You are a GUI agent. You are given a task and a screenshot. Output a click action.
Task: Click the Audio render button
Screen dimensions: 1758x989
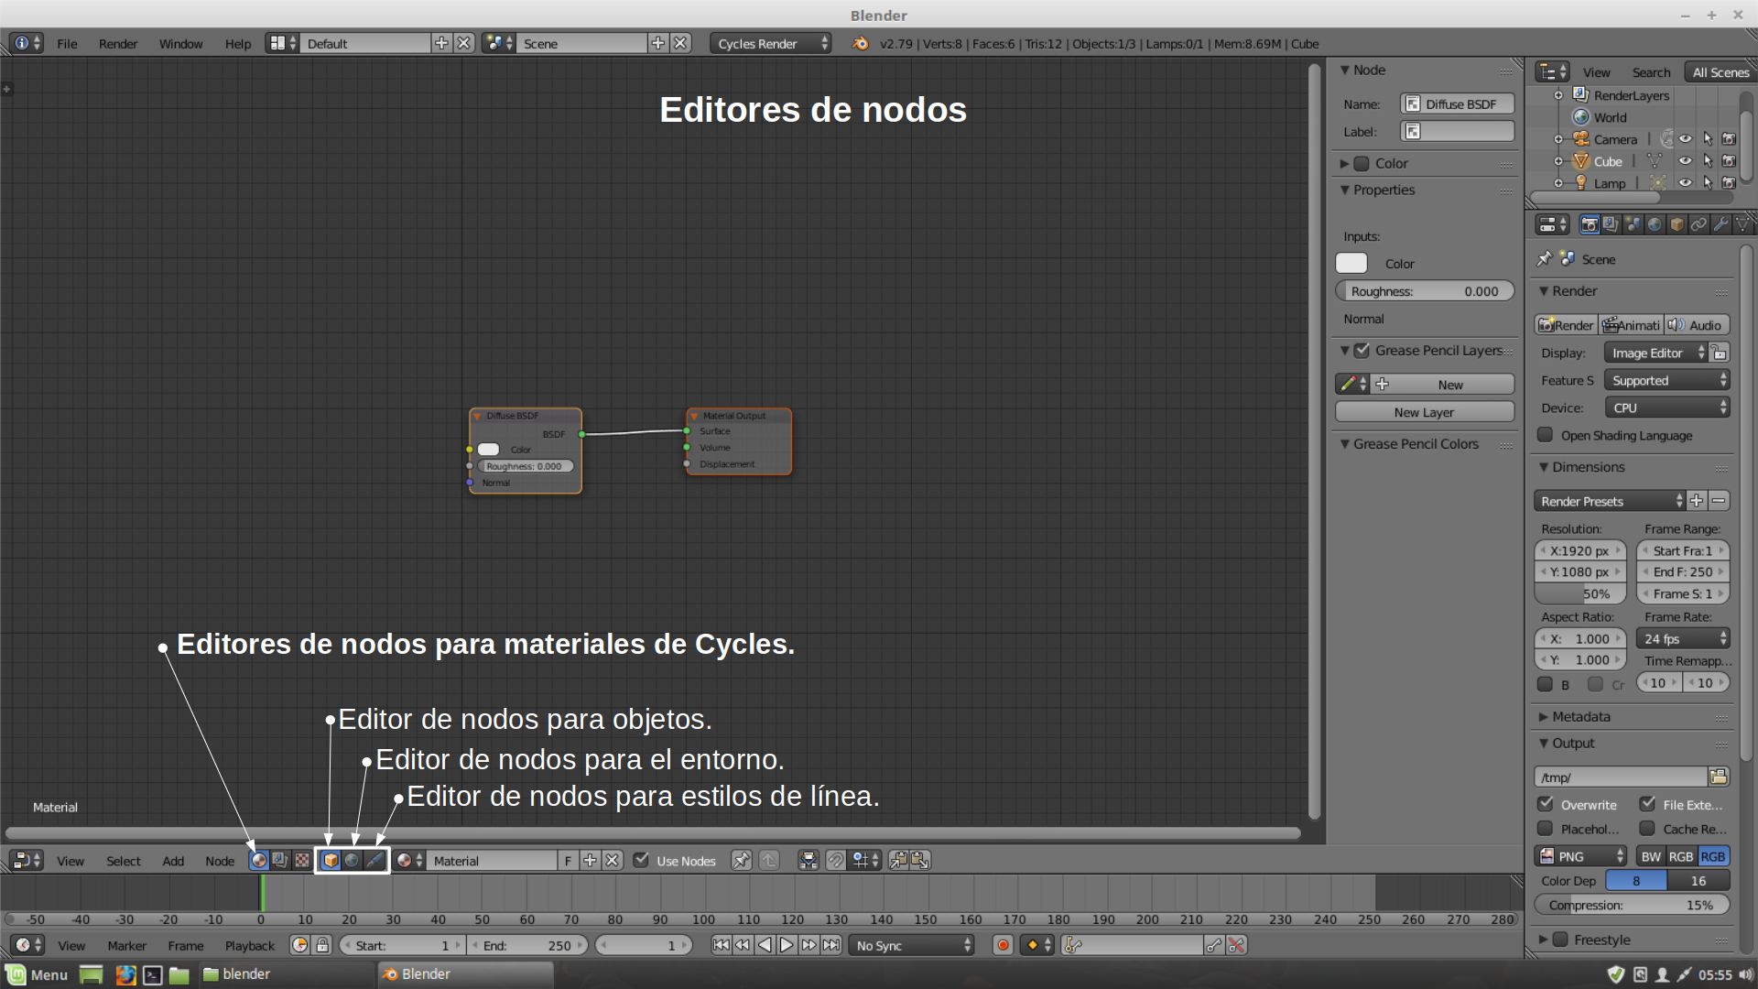[x=1697, y=325]
